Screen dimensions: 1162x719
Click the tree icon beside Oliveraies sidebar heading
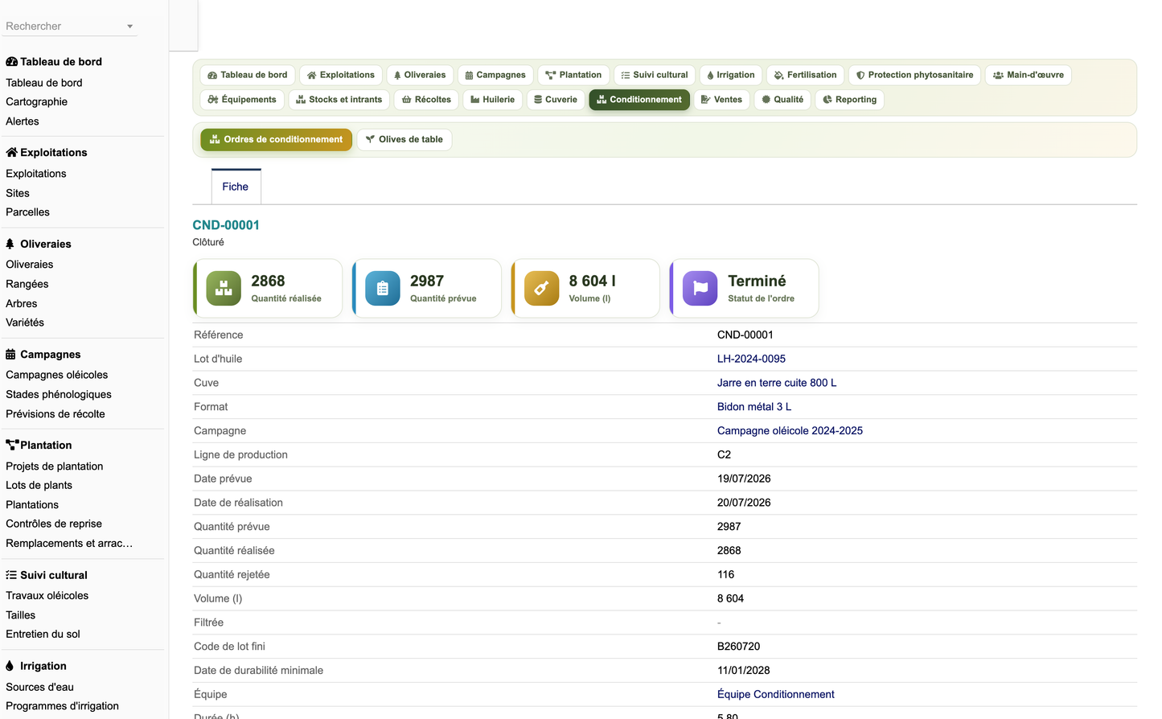10,244
